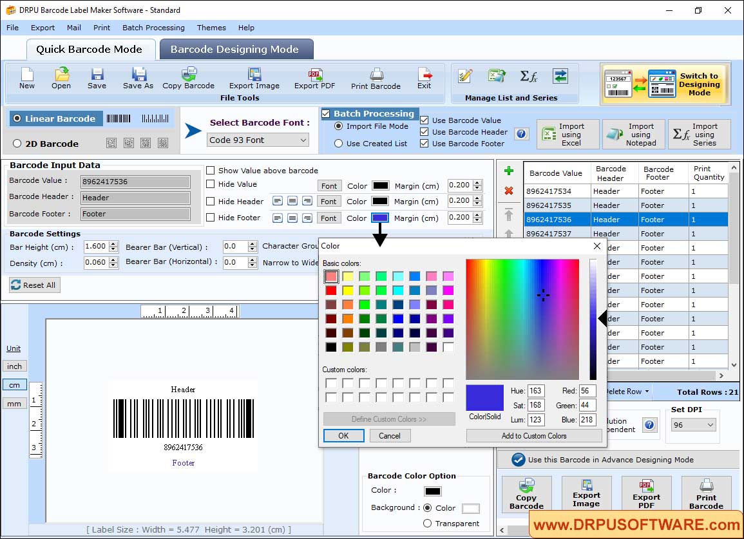Choose the Save As icon
Screen dimensions: 744x539
coord(138,79)
